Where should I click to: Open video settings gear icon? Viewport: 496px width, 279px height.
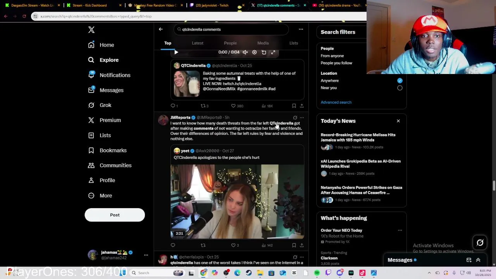[x=255, y=52]
